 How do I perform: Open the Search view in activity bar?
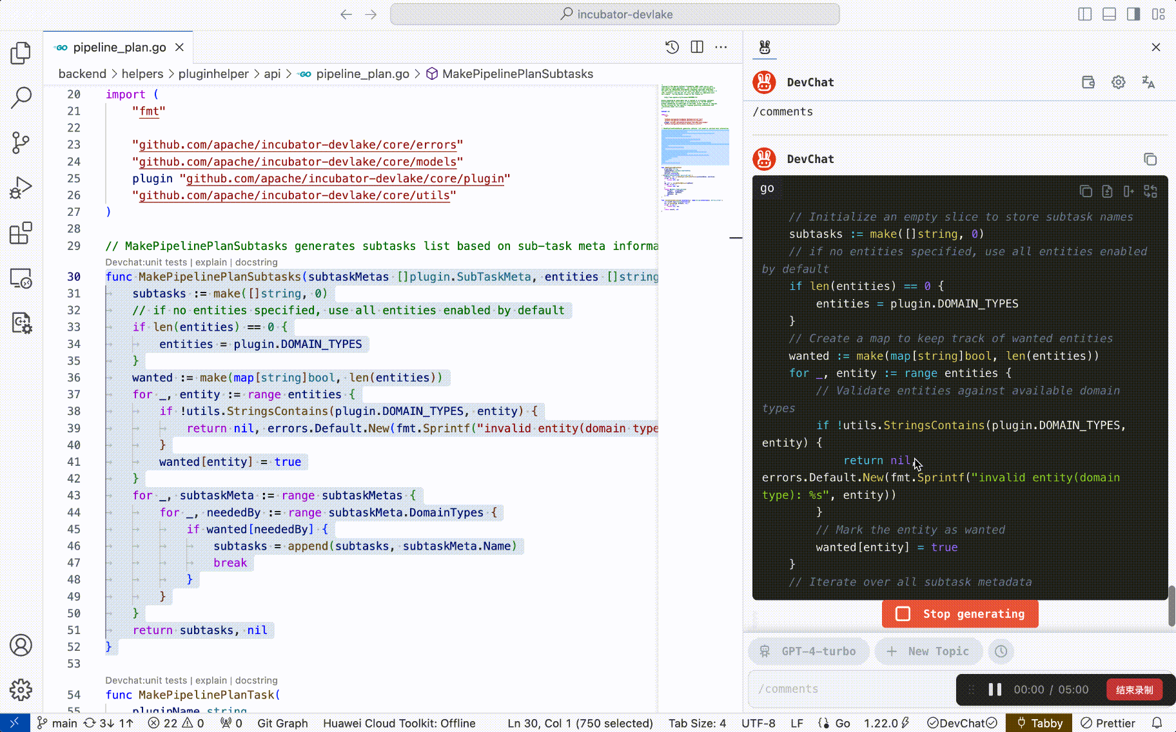tap(21, 97)
